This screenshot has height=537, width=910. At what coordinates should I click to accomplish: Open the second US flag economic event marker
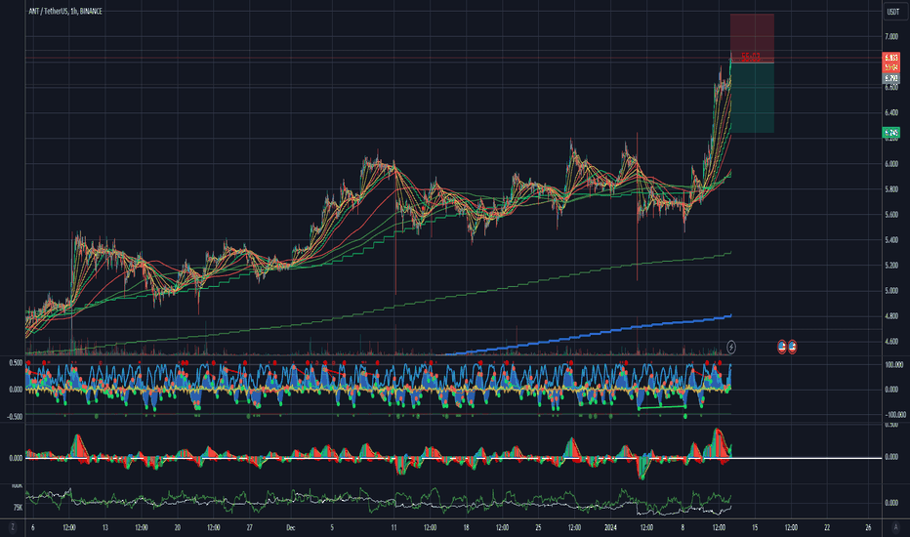click(792, 348)
